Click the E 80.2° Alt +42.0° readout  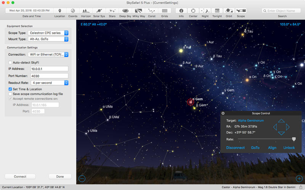(x=93, y=24)
